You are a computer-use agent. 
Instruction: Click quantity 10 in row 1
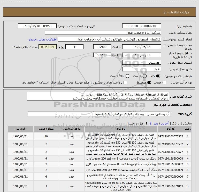(x=46, y=136)
